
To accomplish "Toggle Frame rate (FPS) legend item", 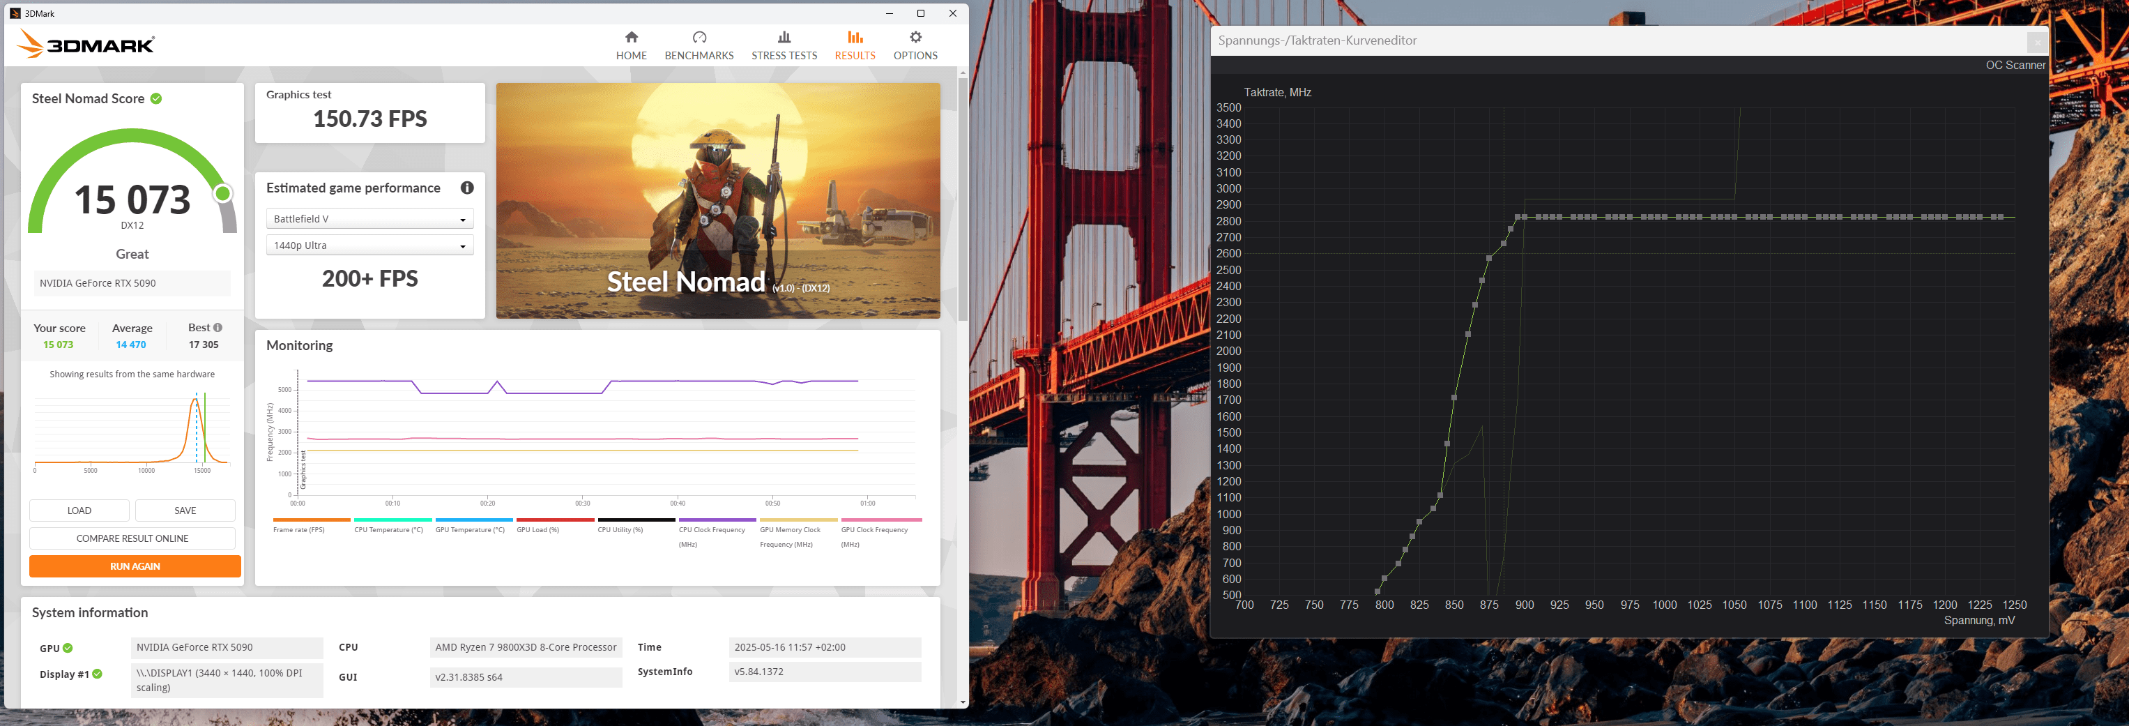I will (x=312, y=526).
